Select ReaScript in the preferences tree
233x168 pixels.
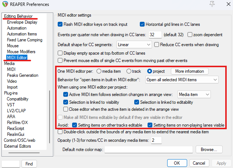point(16,128)
